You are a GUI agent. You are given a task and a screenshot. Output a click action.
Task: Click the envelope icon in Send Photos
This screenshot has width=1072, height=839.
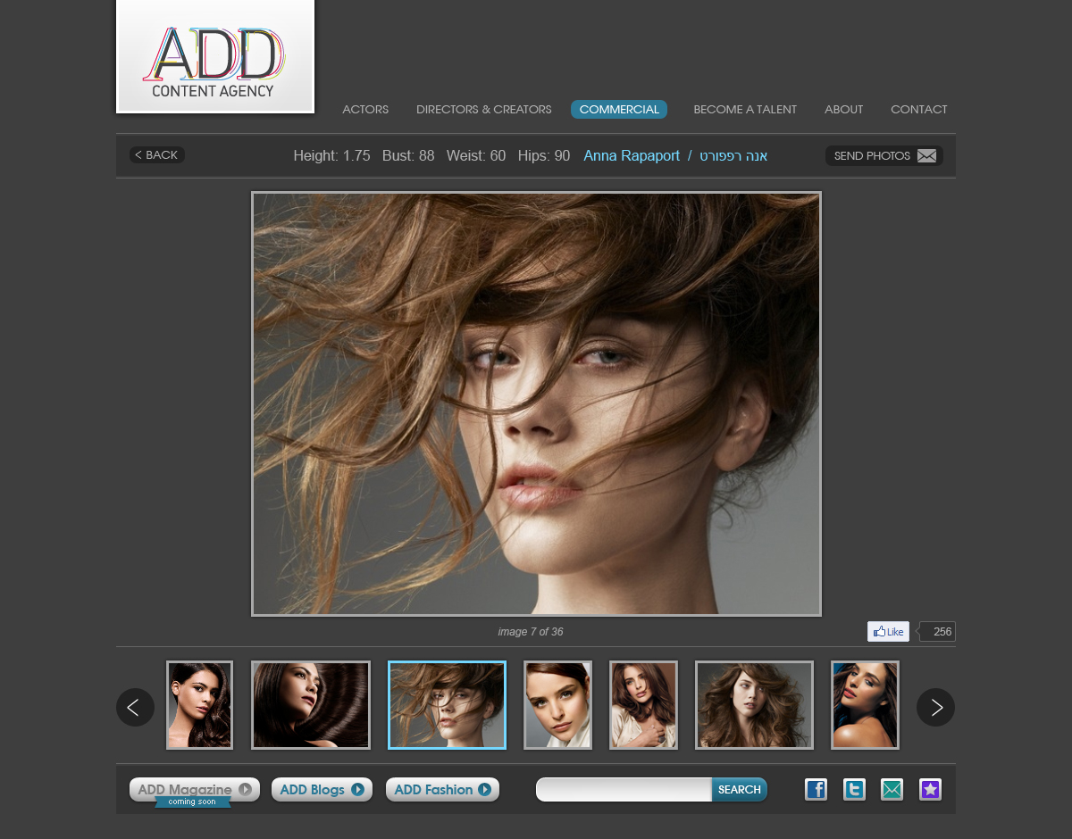pos(927,156)
